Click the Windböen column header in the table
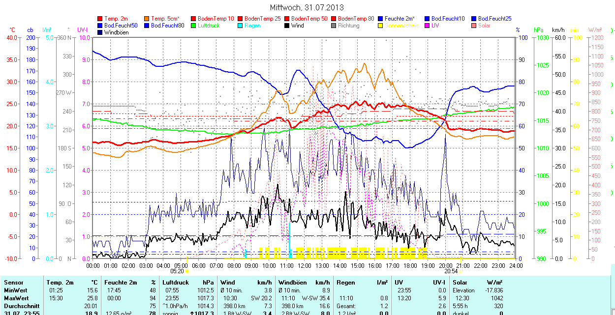The image size is (615, 315). tap(293, 283)
